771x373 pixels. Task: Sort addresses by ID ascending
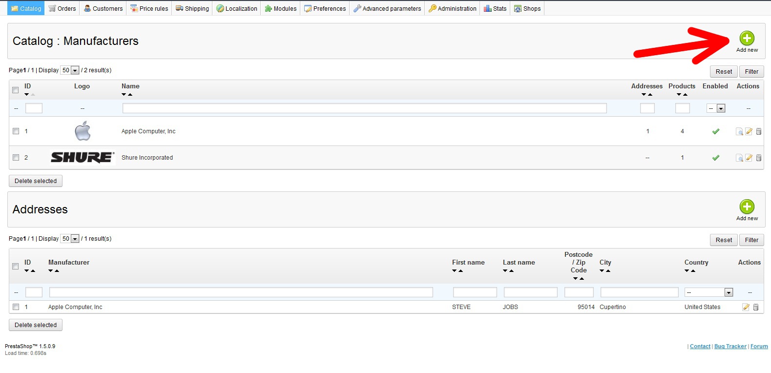click(33, 271)
